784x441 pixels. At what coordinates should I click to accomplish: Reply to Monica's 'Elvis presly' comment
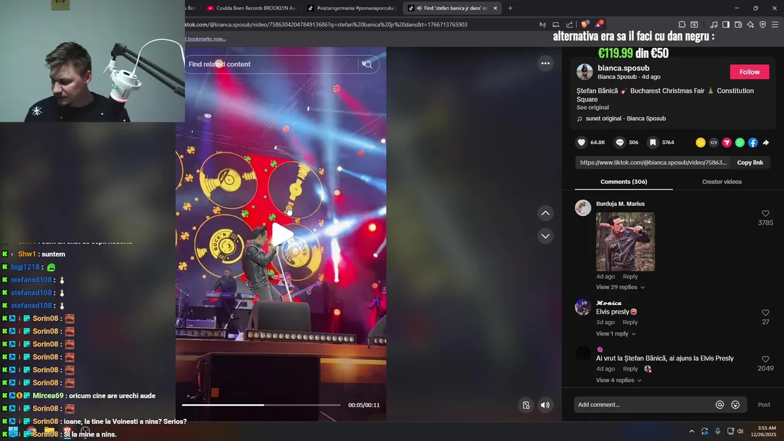click(630, 322)
